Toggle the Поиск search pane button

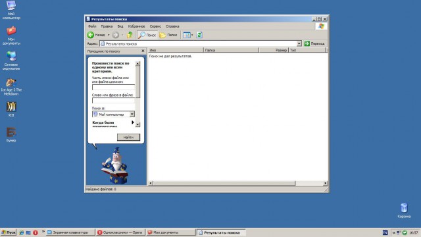coord(147,35)
